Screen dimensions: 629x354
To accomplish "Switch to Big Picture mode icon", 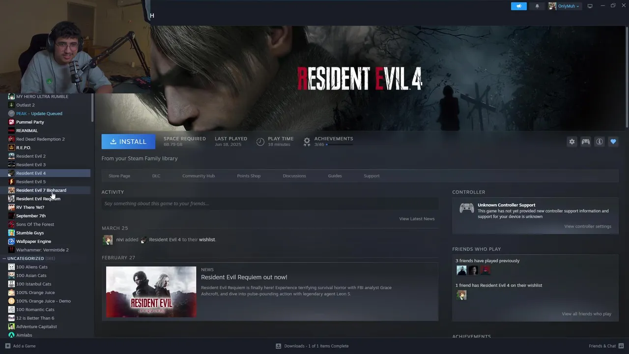I will [x=590, y=6].
